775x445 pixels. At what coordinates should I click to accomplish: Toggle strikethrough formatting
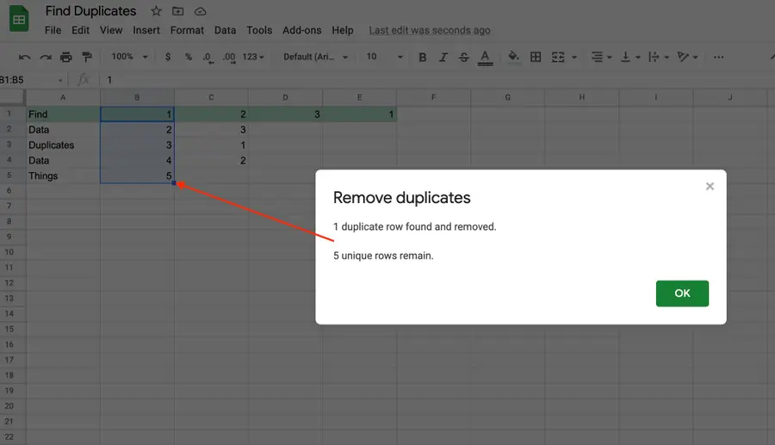464,57
